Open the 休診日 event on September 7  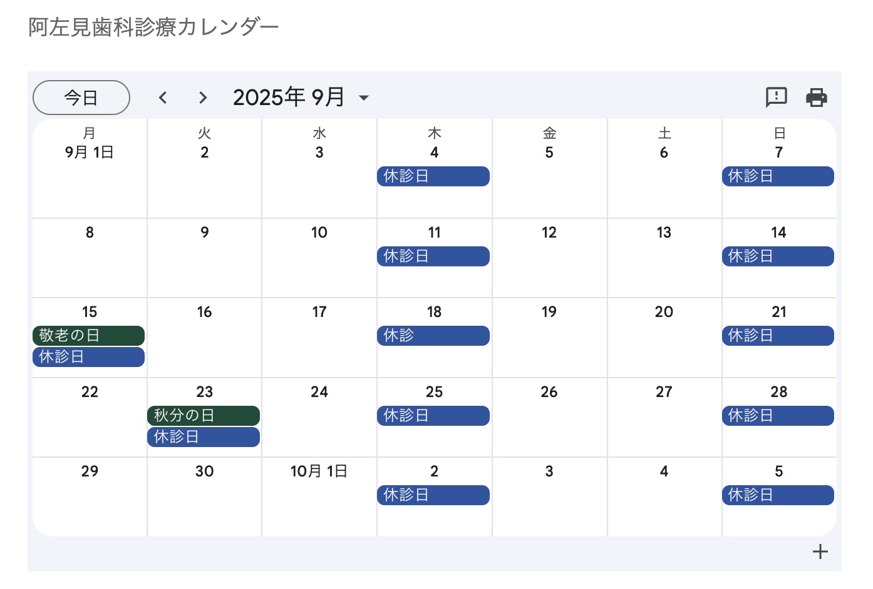[778, 176]
